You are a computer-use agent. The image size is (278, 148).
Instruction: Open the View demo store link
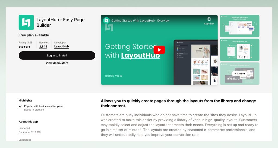(x=57, y=63)
